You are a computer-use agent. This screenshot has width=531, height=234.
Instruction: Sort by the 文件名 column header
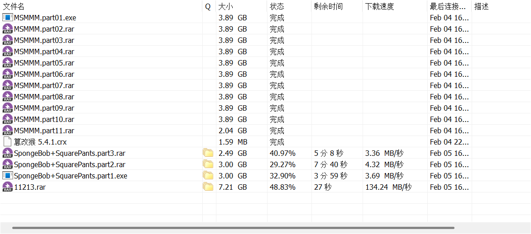click(x=101, y=6)
